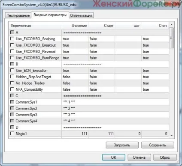Click Use_FXCOMBO_Scalping Стоп cell 'true'
182x166 pixels.
pos(155,39)
